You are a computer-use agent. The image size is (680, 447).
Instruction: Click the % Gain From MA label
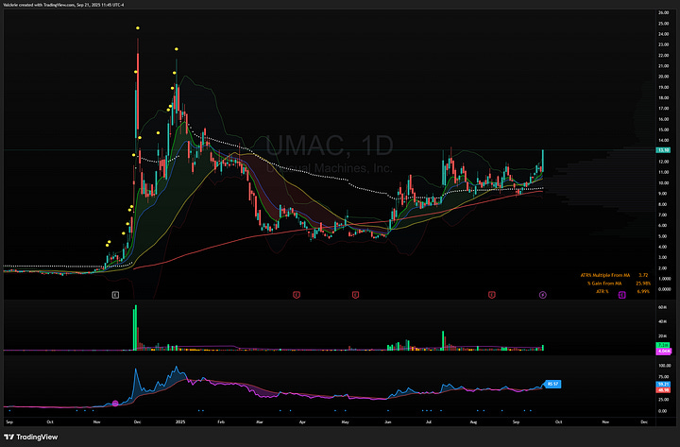click(604, 284)
